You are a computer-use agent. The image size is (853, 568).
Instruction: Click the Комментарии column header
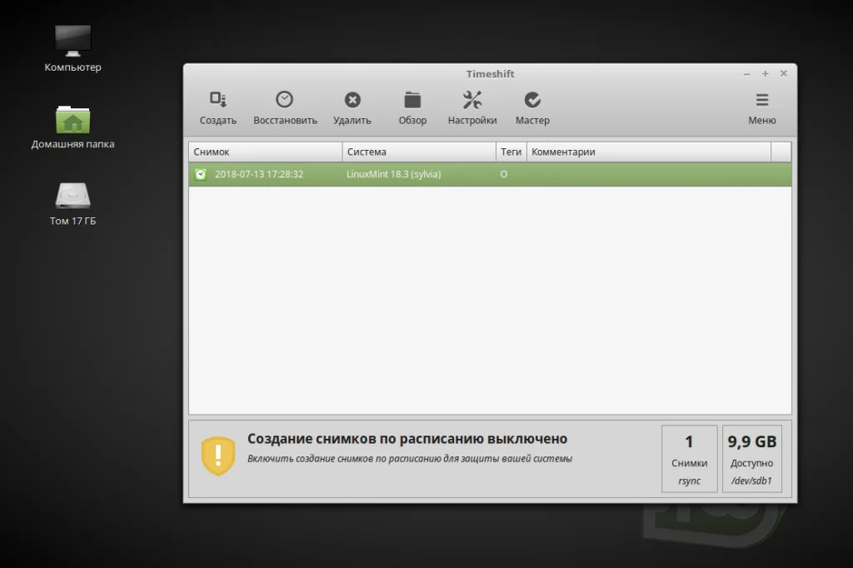648,152
